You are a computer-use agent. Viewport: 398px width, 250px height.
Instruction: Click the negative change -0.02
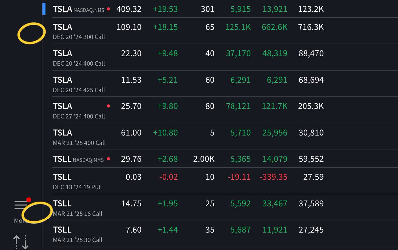coord(168,177)
